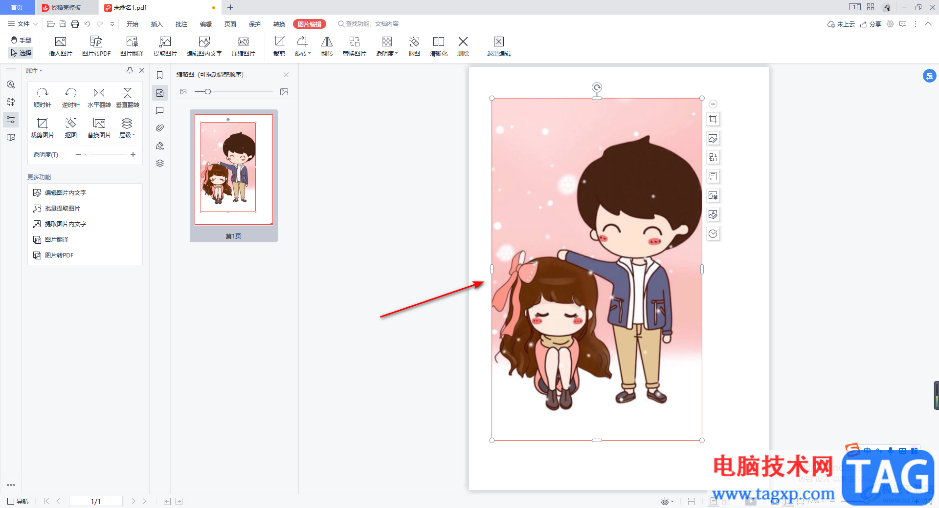This screenshot has width=939, height=508.
Task: Open the Insert (插入) ribbon tab
Action: 157,24
